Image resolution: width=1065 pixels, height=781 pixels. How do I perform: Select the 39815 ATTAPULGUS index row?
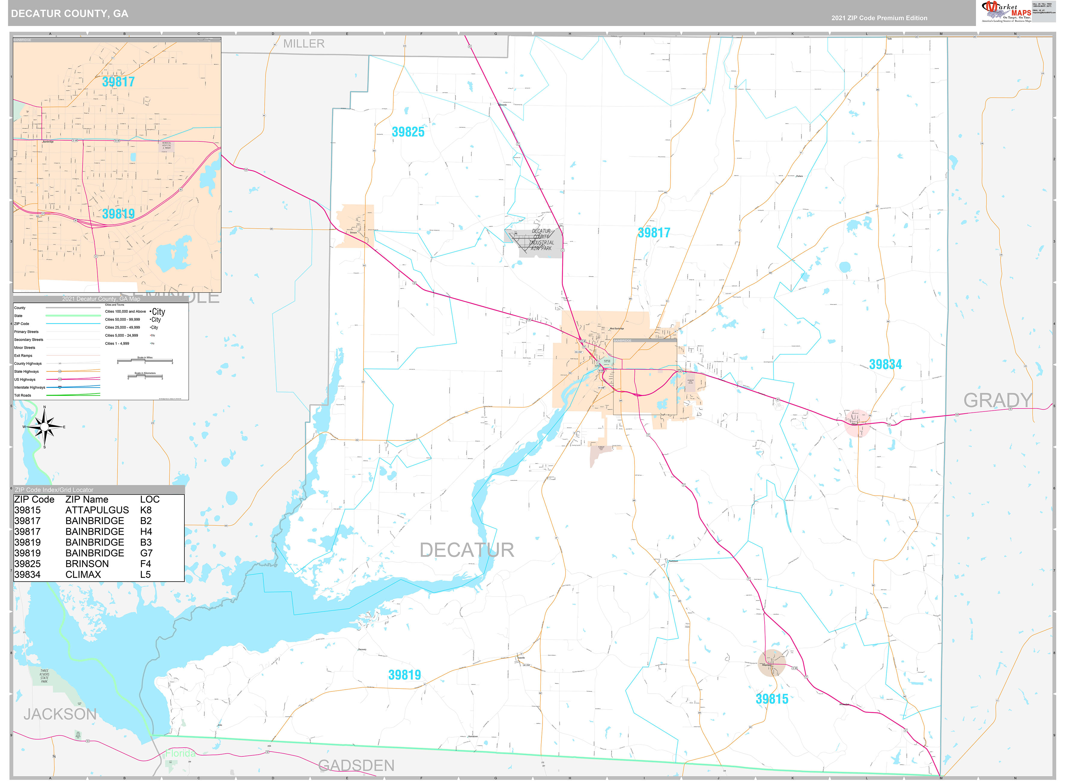98,510
